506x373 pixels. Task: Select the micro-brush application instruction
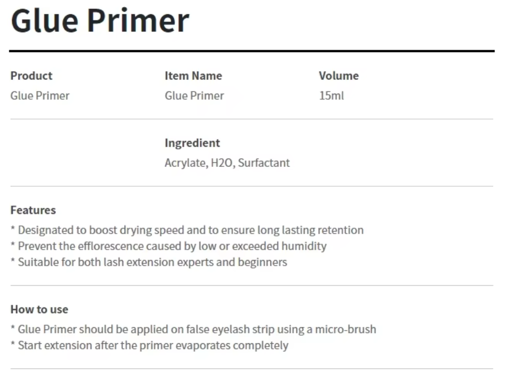coord(193,329)
